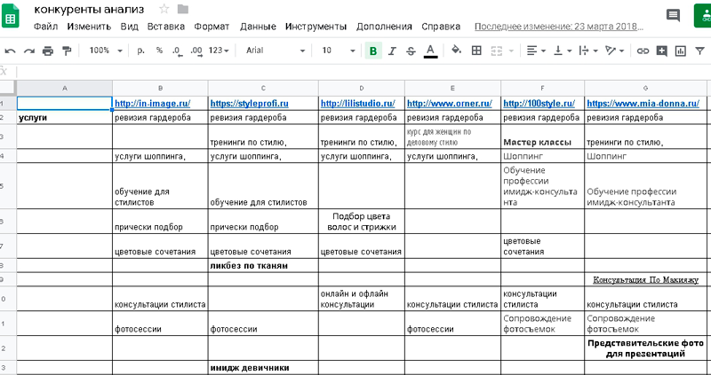This screenshot has width=711, height=375.
Task: Select cell Подбор цвета волос и стрижки
Action: (362, 222)
